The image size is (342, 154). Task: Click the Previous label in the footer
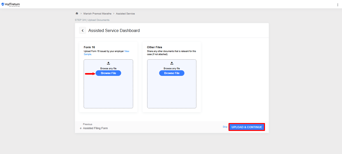[x=87, y=124]
